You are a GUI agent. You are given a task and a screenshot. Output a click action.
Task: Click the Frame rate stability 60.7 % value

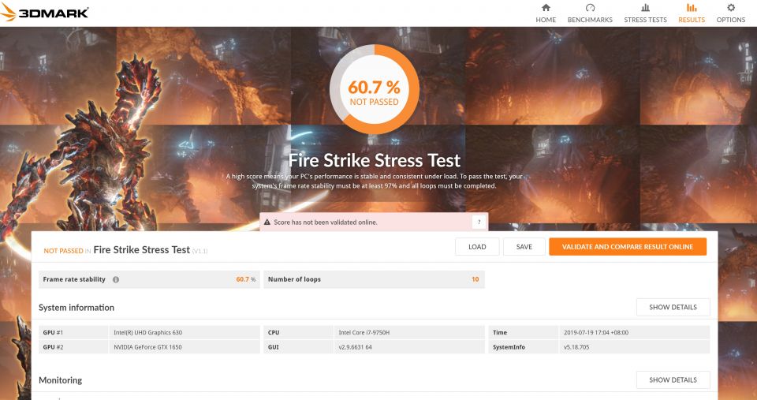pyautogui.click(x=246, y=279)
